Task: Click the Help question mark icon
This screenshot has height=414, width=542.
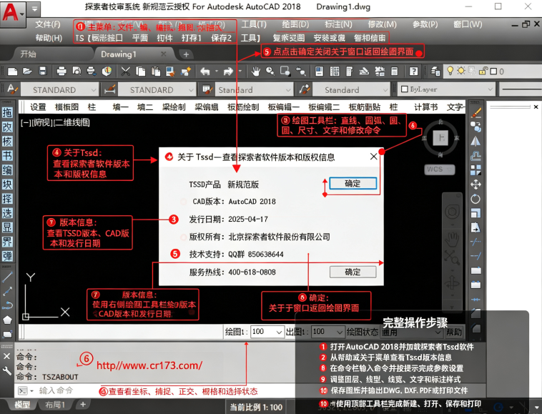Action: pos(413,72)
